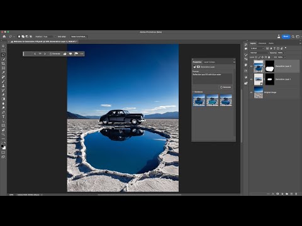Image resolution: width=302 pixels, height=226 pixels.
Task: Select the Lasso tool
Action: 3,55
